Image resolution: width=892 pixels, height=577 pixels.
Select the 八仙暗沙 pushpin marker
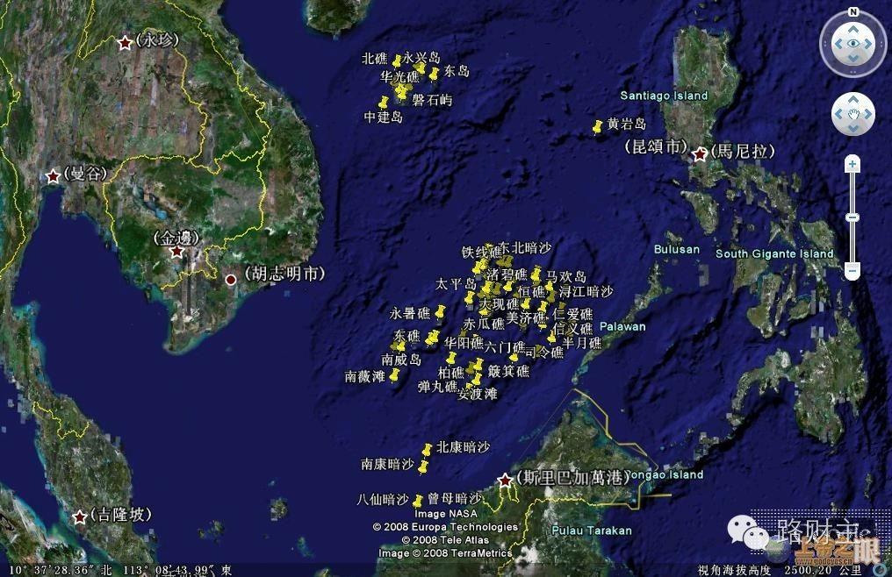click(x=417, y=503)
